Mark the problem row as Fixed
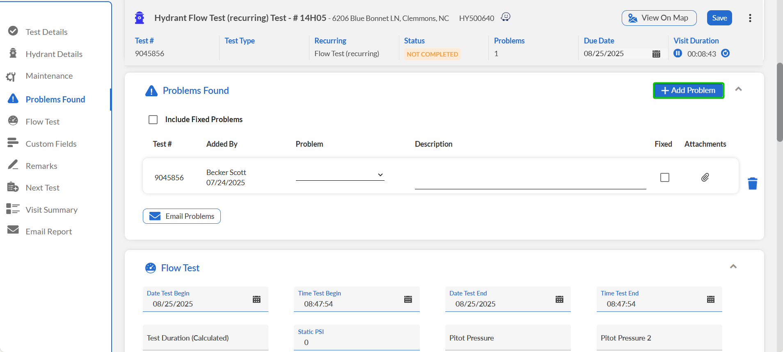The height and width of the screenshot is (352, 783). (x=664, y=177)
